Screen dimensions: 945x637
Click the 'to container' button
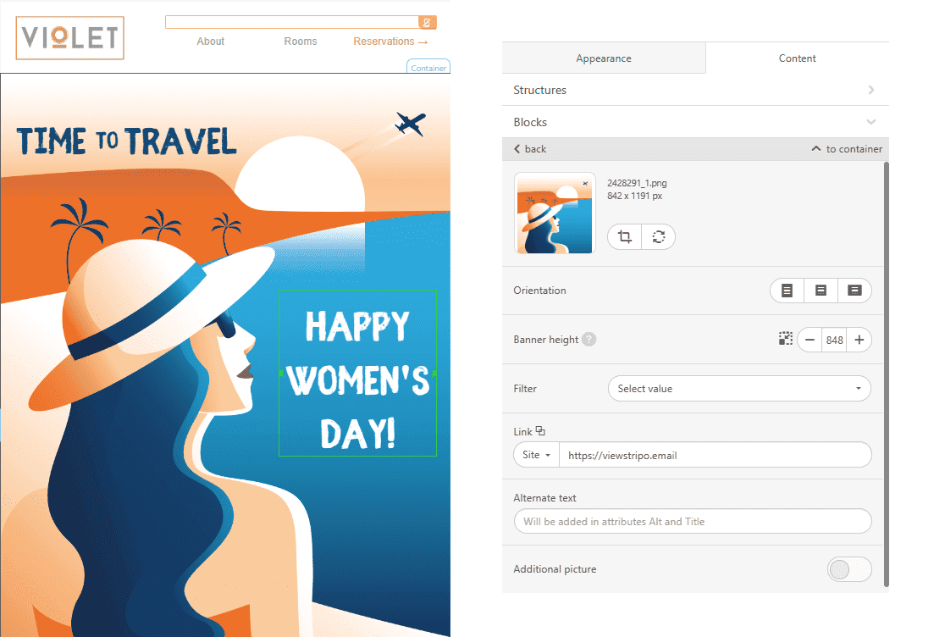tap(846, 148)
